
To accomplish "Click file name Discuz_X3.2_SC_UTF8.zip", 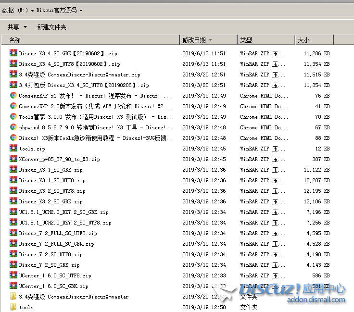I will point(52,191).
